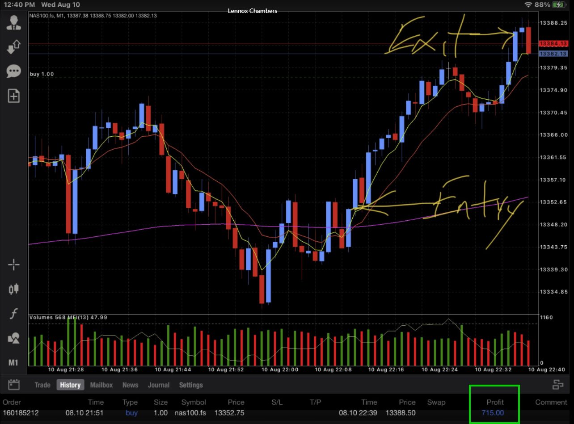Open the indicators function icon

(14, 314)
